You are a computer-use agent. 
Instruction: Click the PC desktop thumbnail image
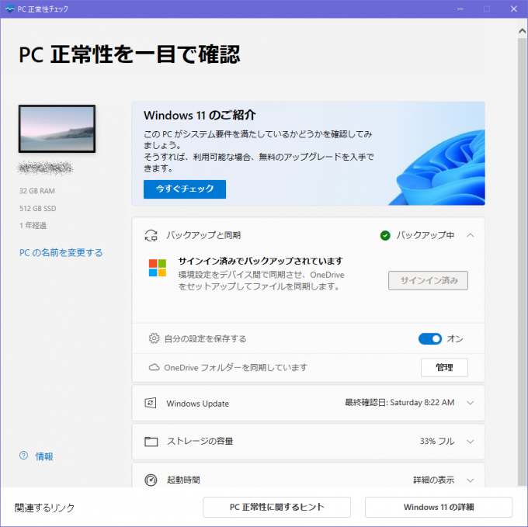click(57, 129)
